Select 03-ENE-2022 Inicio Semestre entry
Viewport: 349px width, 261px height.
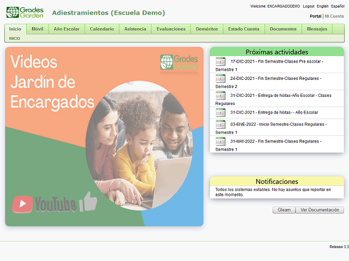[x=277, y=127]
